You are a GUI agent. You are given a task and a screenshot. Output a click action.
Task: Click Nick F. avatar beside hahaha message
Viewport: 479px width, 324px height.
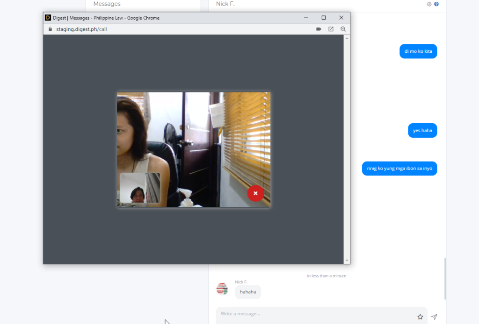222,289
